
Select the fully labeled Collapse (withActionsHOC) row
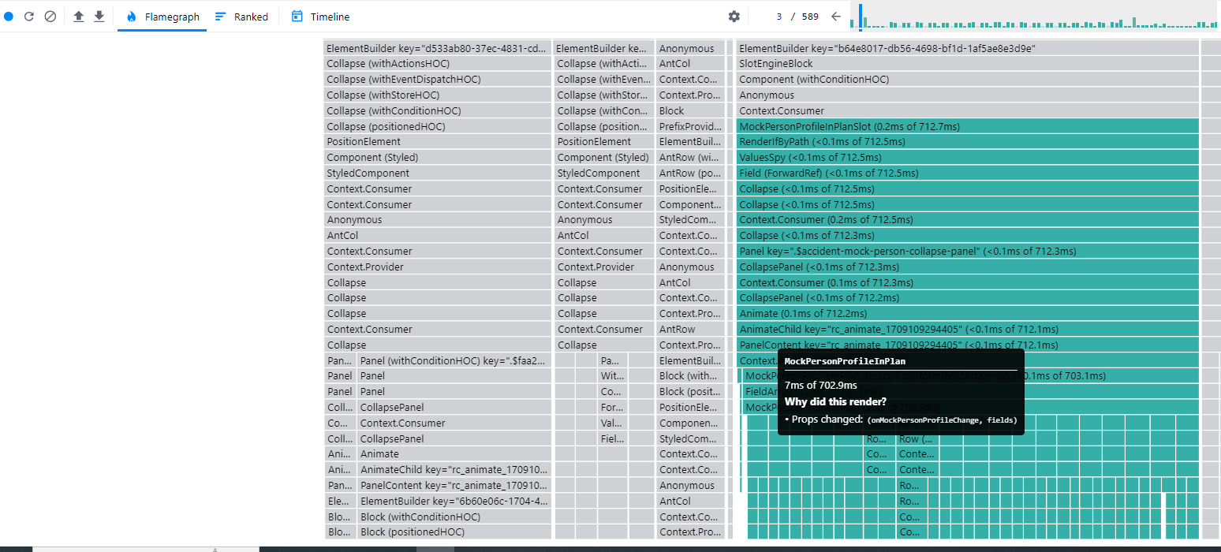coord(437,64)
